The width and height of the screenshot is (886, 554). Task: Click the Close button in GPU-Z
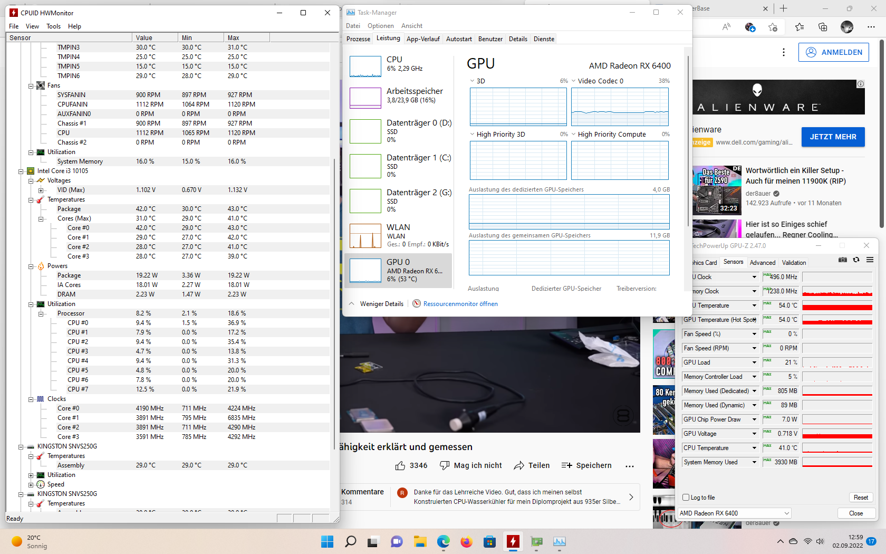(856, 513)
